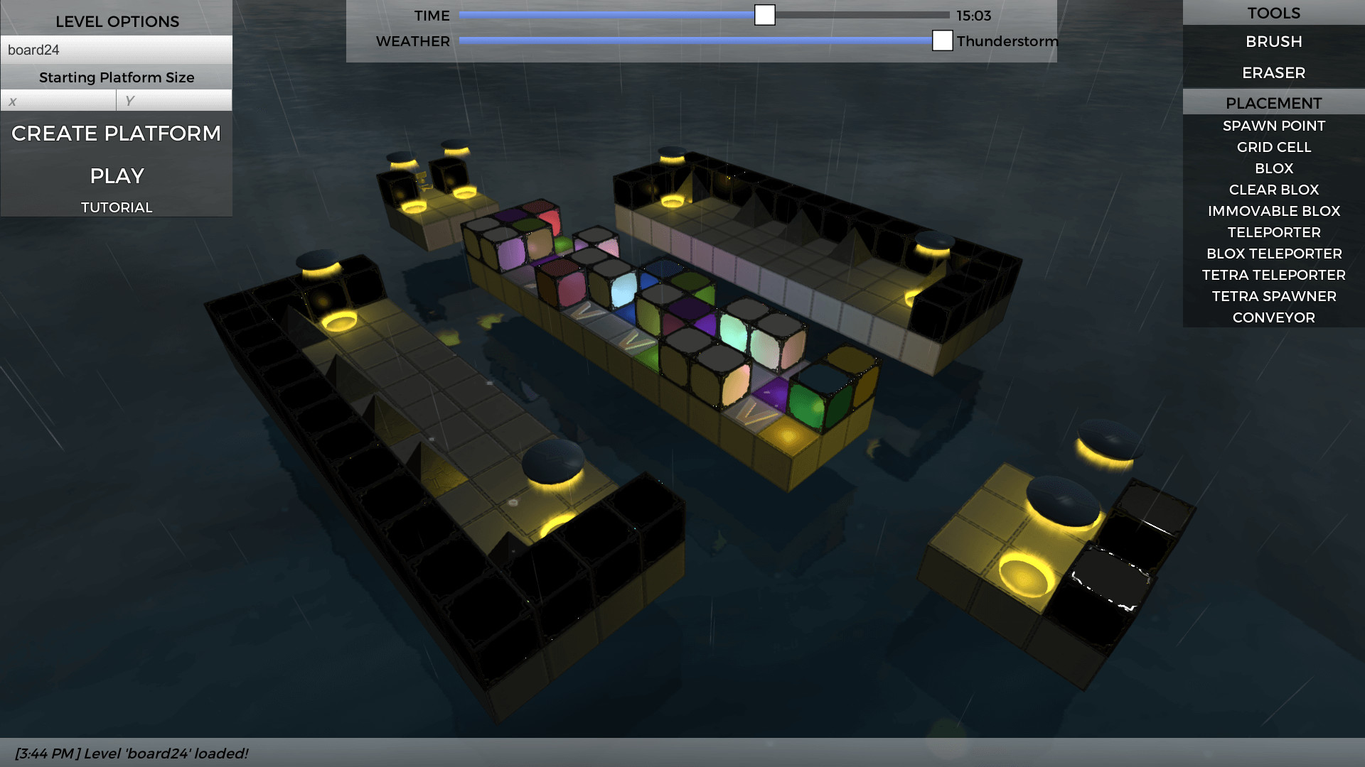Click Create Platform button
Viewport: 1365px width, 767px height.
tap(117, 133)
